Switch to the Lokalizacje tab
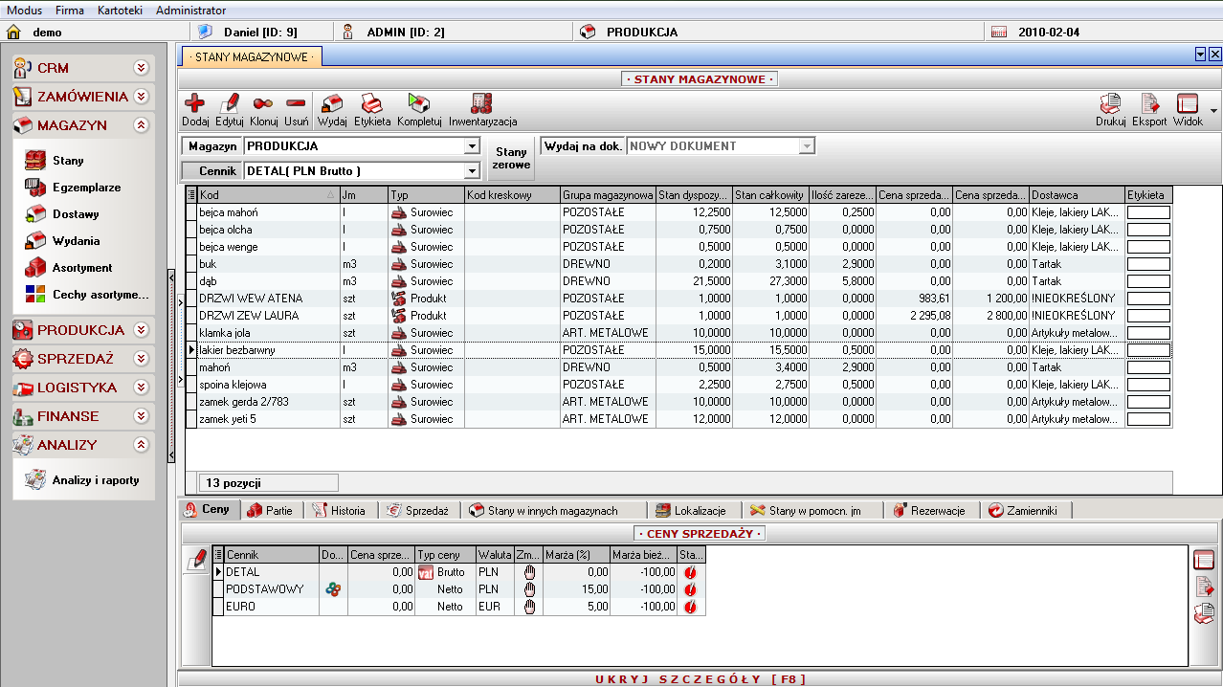 coord(692,511)
